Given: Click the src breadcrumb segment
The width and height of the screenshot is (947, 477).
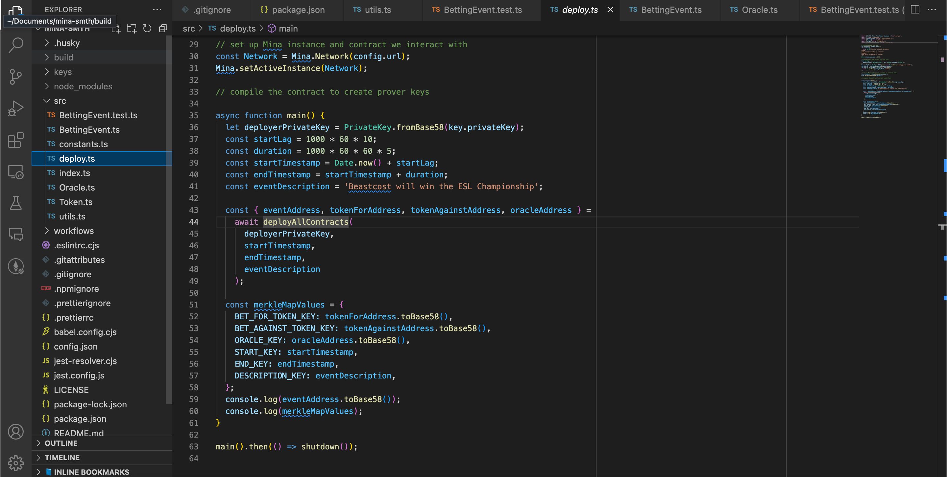Looking at the screenshot, I should (189, 28).
